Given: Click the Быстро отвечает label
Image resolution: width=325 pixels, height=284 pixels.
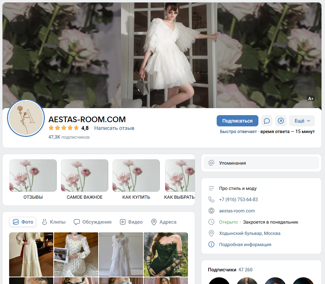Looking at the screenshot, I should point(238,131).
